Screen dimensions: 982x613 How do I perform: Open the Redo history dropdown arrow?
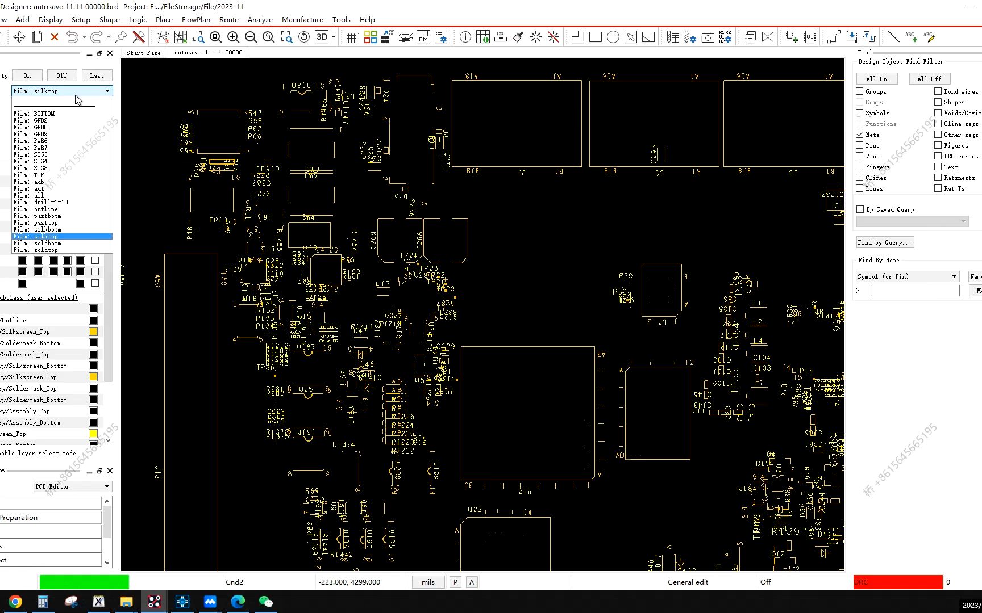[x=109, y=37]
